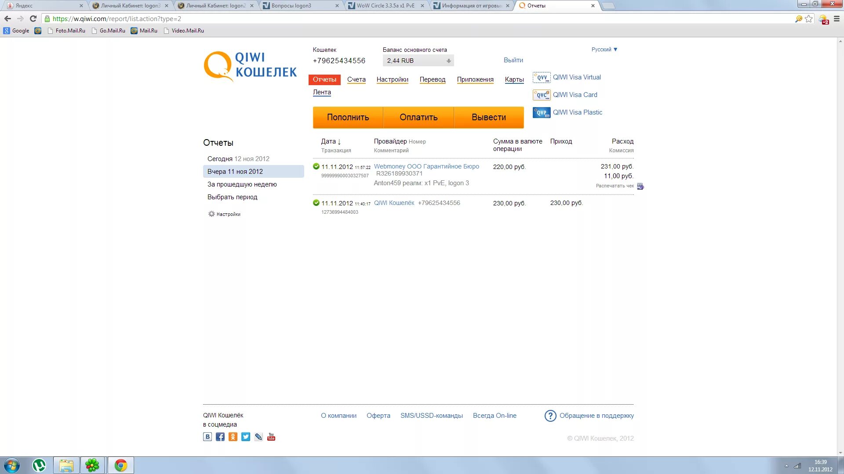The height and width of the screenshot is (474, 844).
Task: Open Chrome from taskbar
Action: 120,465
